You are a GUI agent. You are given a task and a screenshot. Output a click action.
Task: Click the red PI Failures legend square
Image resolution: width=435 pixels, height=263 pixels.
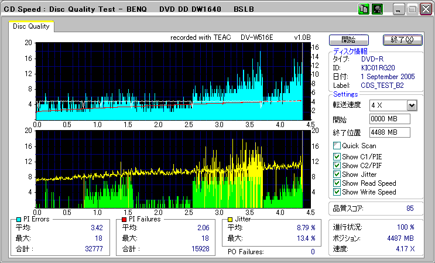point(123,219)
